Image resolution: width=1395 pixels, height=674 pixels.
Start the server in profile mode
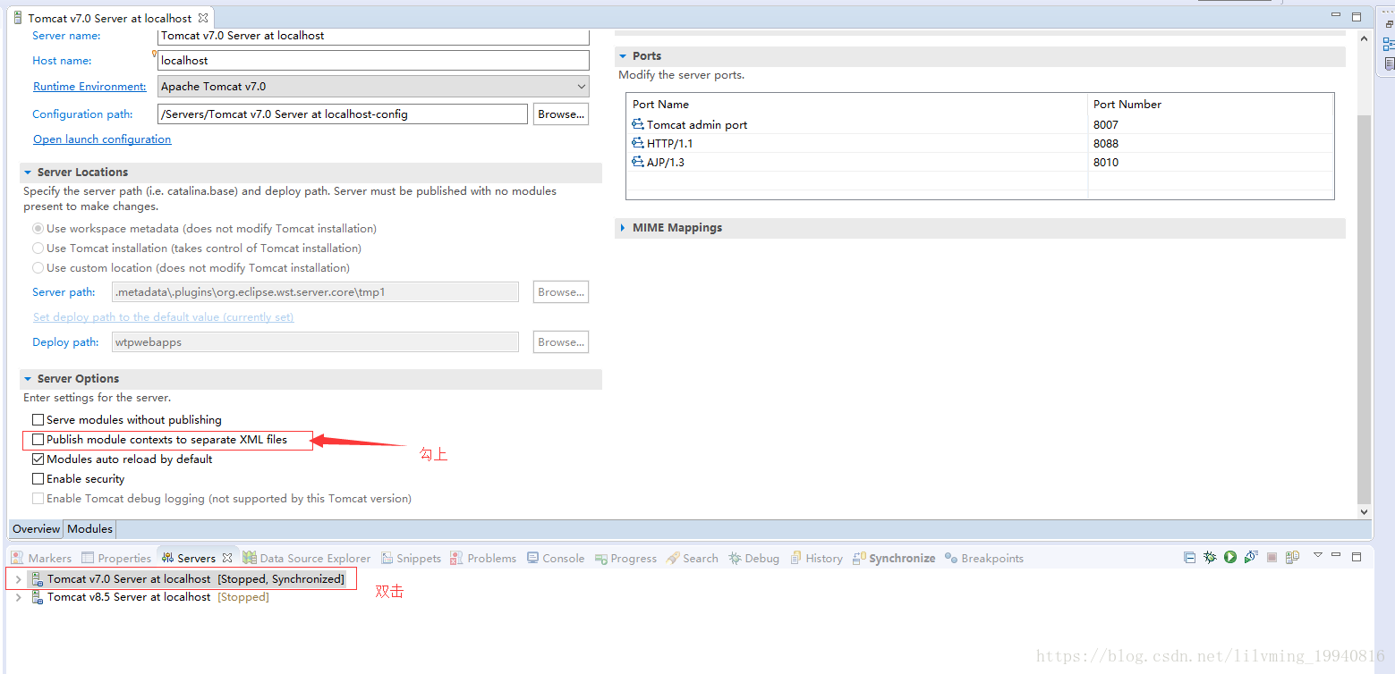click(1251, 557)
